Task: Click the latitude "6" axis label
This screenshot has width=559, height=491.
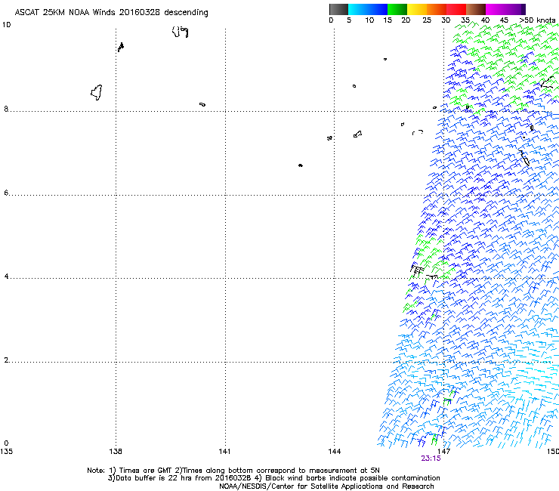Action: (6, 193)
